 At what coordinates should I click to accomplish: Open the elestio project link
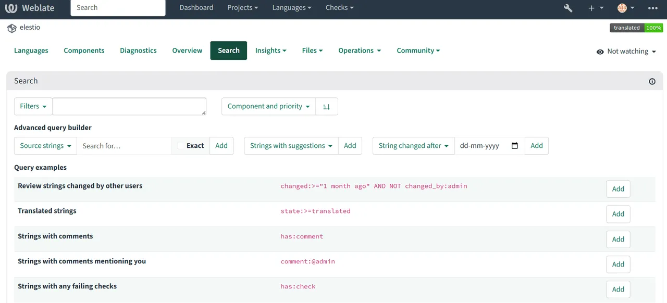[x=30, y=28]
